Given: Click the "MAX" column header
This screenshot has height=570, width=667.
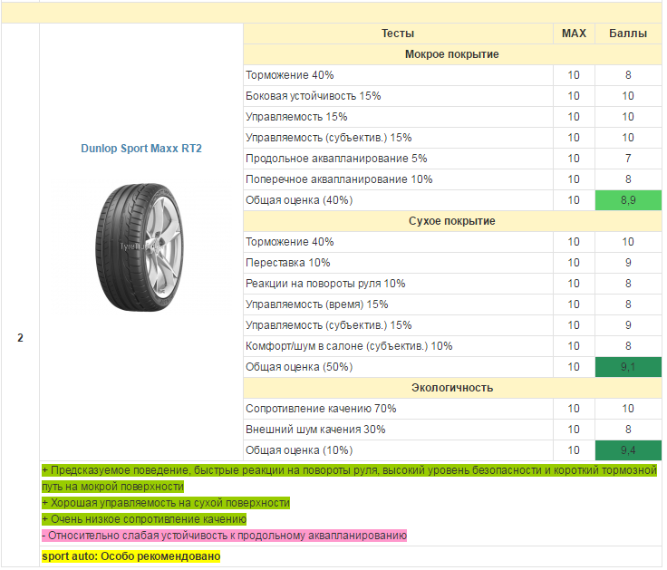Looking at the screenshot, I should (x=574, y=34).
